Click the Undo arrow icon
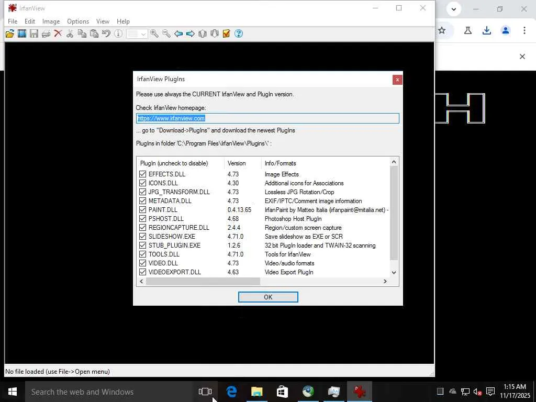 (x=106, y=33)
